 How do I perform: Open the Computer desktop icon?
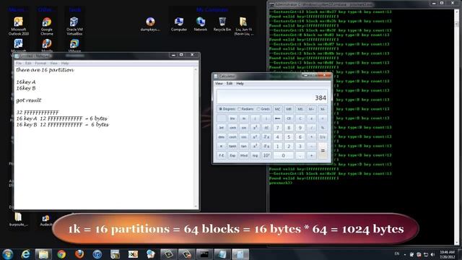click(x=179, y=24)
